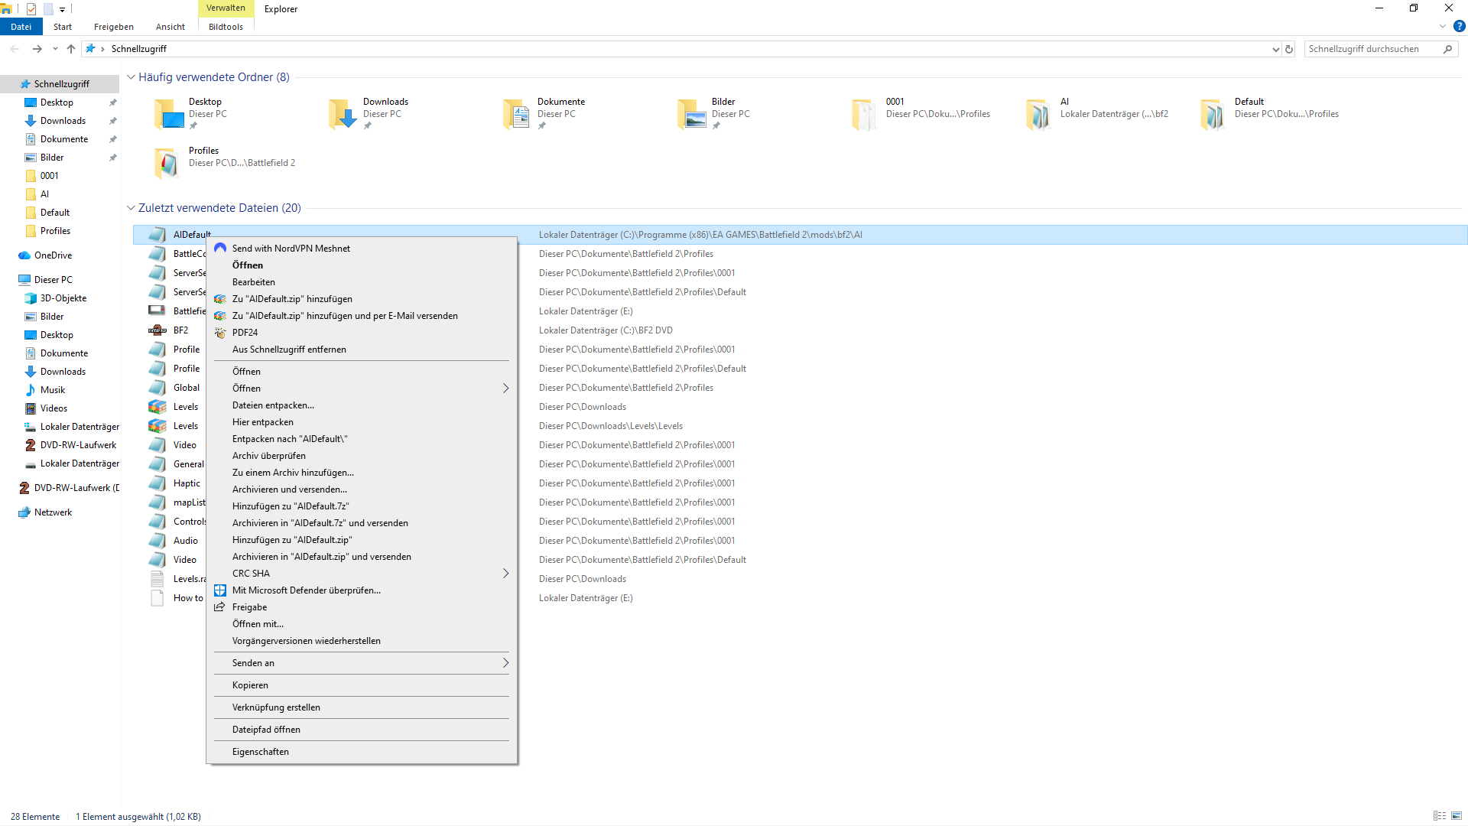
Task: Switch to the Start ribbon tab
Action: [x=63, y=27]
